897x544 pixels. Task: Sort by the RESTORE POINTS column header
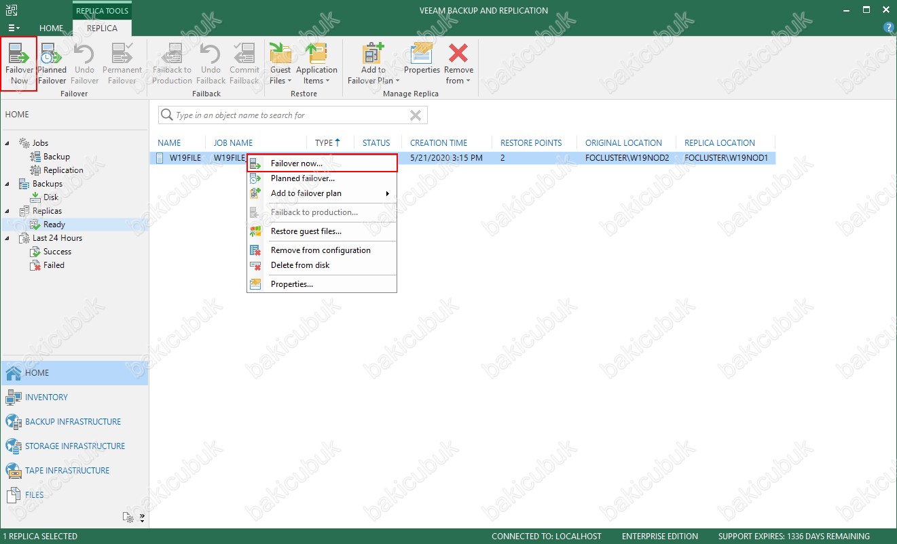pyautogui.click(x=531, y=143)
